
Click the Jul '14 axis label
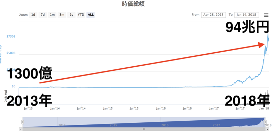pos(81,108)
